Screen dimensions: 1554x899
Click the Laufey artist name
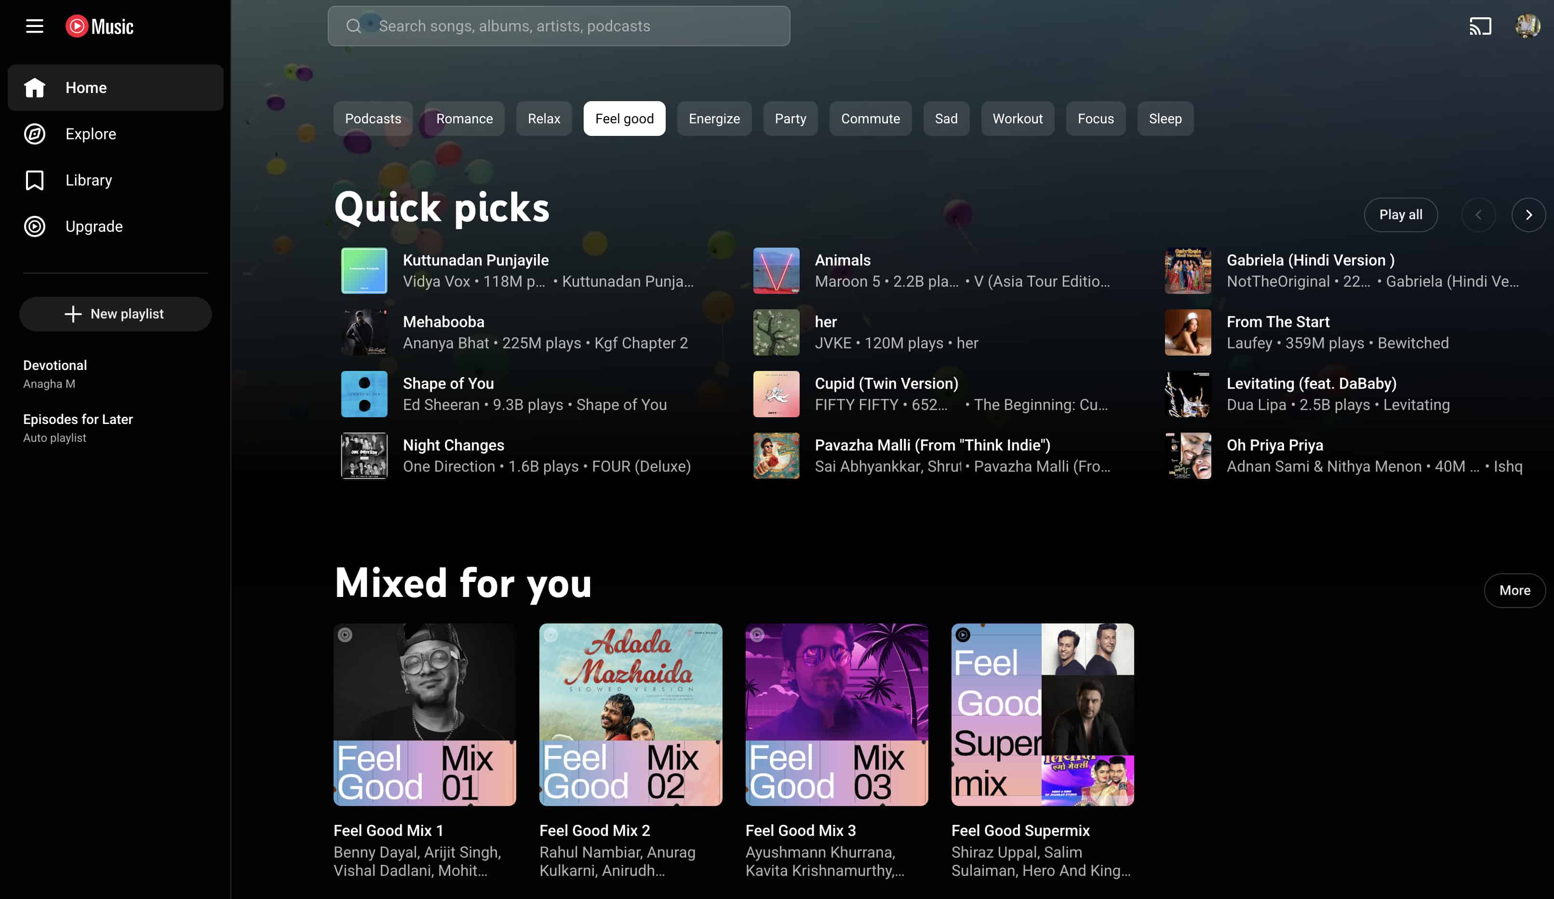[1249, 343]
